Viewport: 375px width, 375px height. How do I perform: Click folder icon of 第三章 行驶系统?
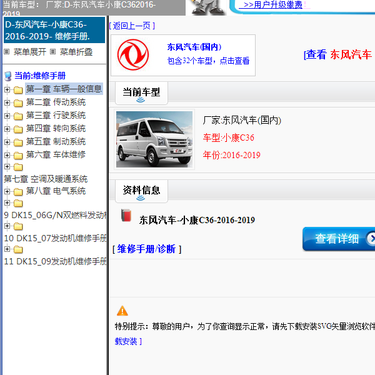18,116
